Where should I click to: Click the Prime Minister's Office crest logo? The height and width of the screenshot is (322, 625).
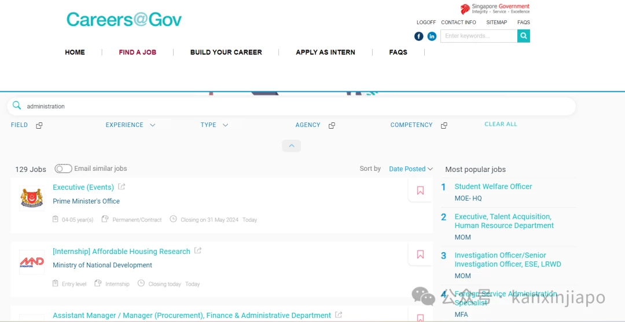coord(31,199)
